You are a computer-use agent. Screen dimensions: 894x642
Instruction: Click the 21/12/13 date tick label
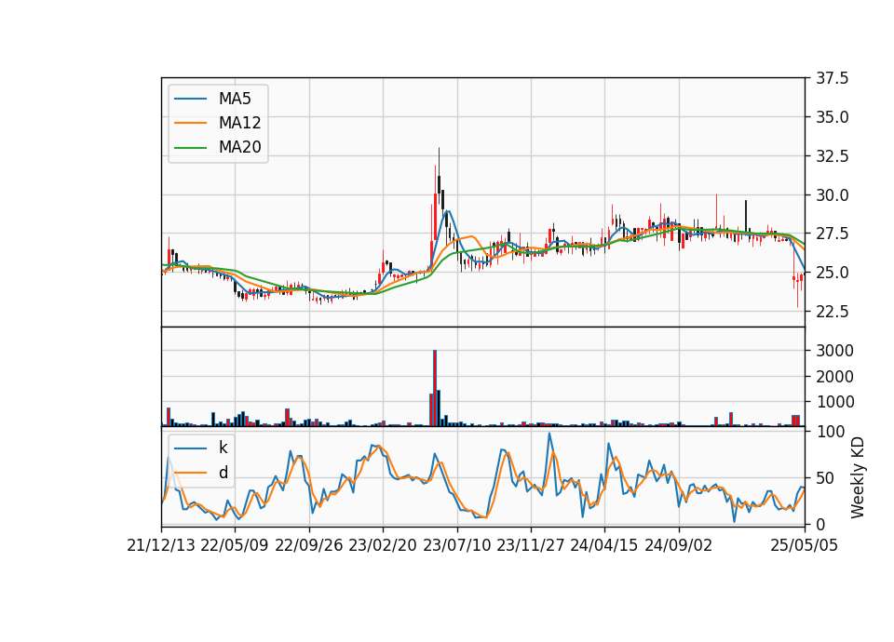[x=161, y=545]
